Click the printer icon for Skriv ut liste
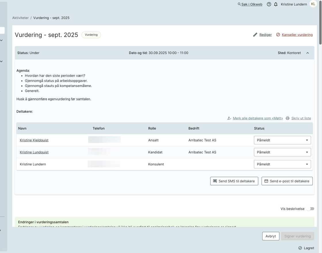This screenshot has height=253, width=322. (287, 118)
